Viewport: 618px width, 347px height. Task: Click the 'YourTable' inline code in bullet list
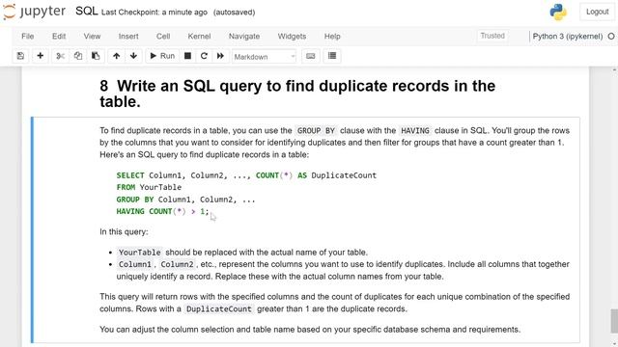tap(139, 253)
